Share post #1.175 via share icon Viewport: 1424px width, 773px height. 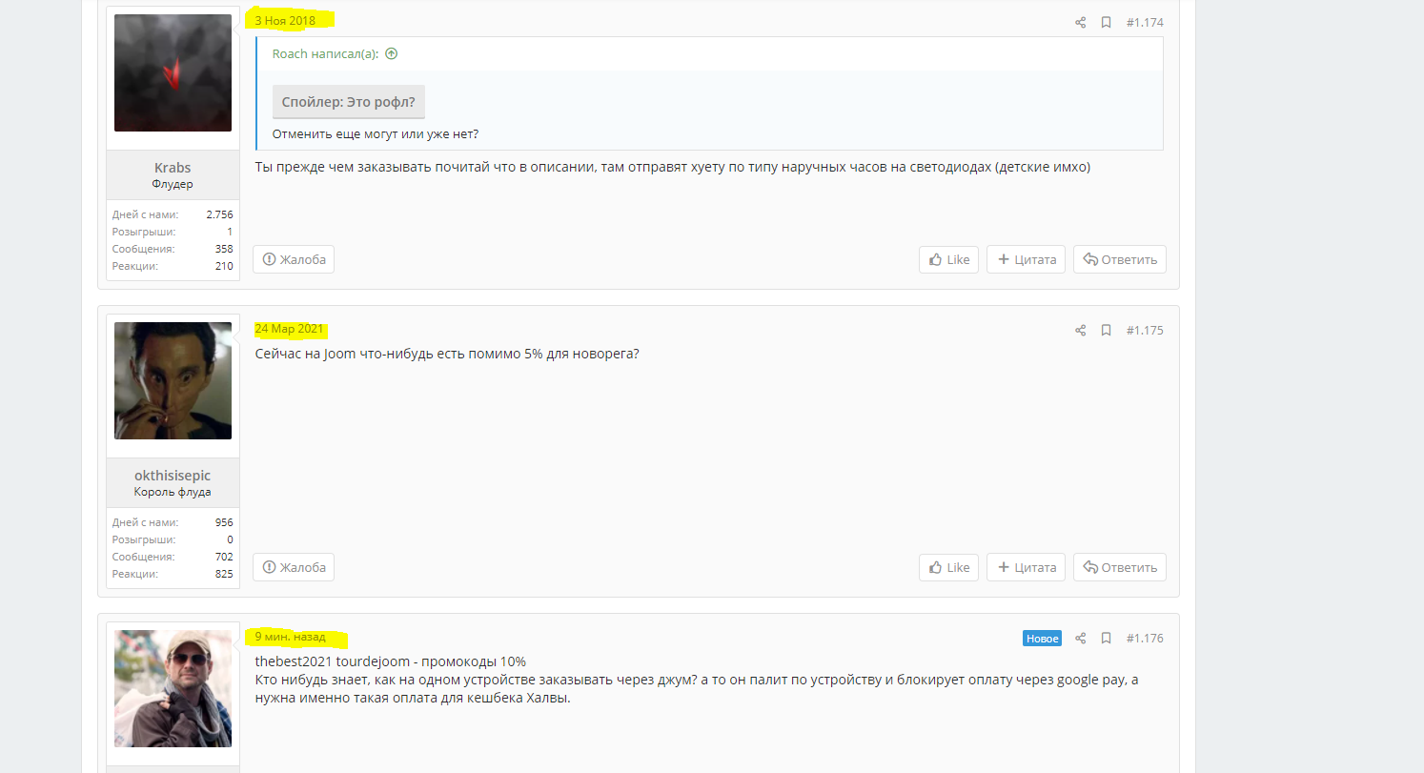pyautogui.click(x=1080, y=330)
